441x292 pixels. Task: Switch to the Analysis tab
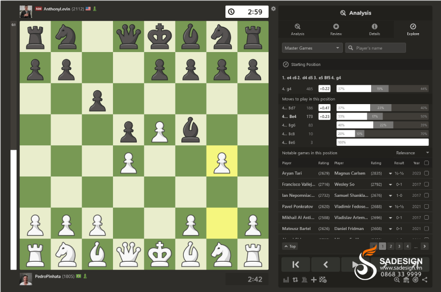point(297,30)
